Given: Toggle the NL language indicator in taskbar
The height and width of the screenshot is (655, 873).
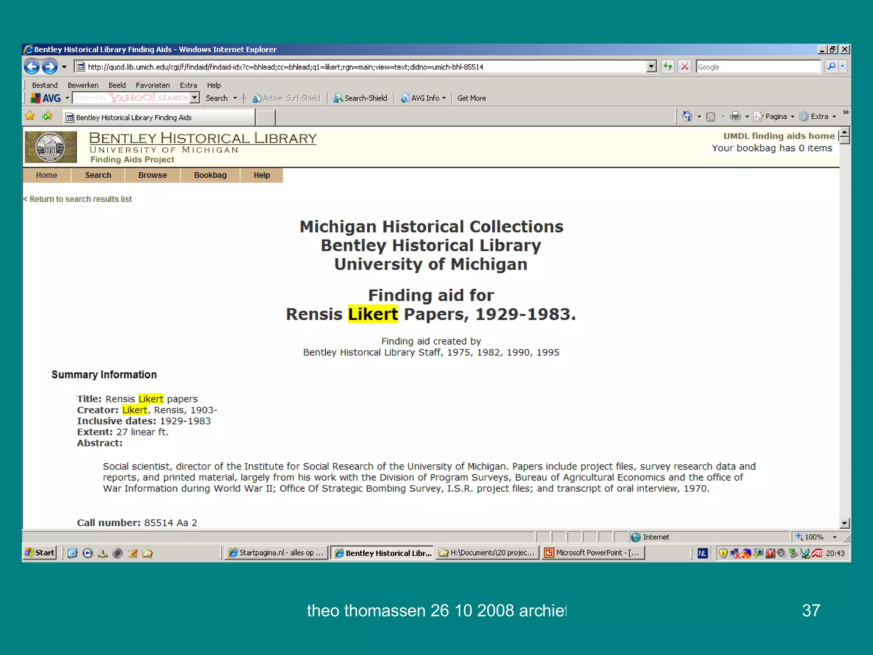Looking at the screenshot, I should point(702,553).
